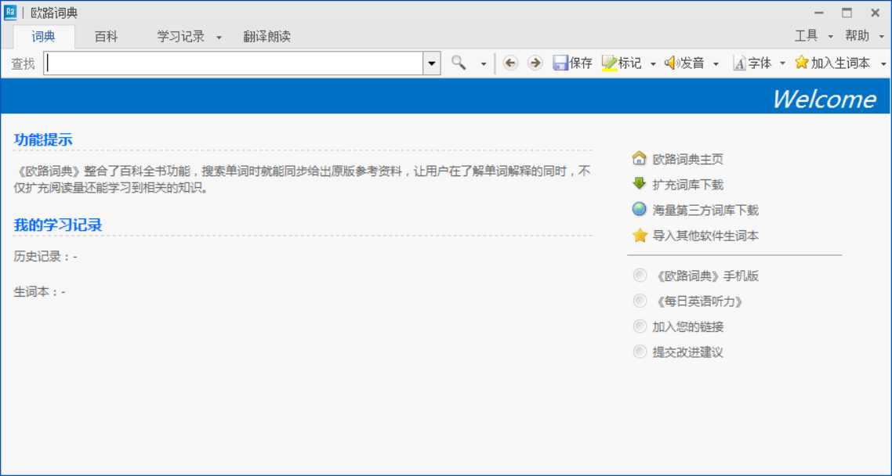Click the 标记 highlighter icon
The image size is (892, 476).
click(x=609, y=63)
